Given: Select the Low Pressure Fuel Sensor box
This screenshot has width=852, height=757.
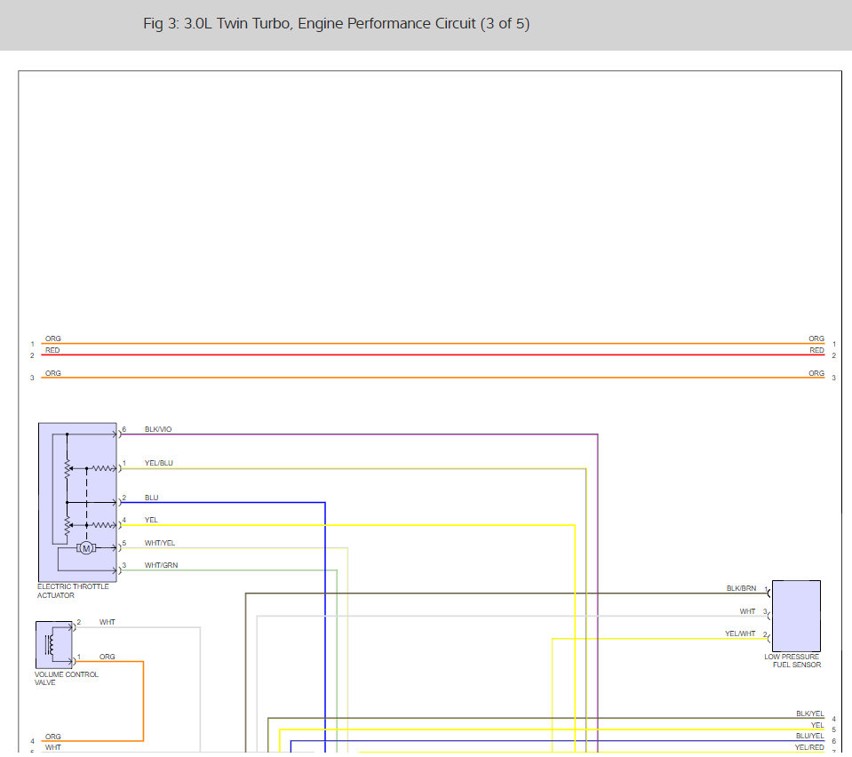Looking at the screenshot, I should click(795, 616).
